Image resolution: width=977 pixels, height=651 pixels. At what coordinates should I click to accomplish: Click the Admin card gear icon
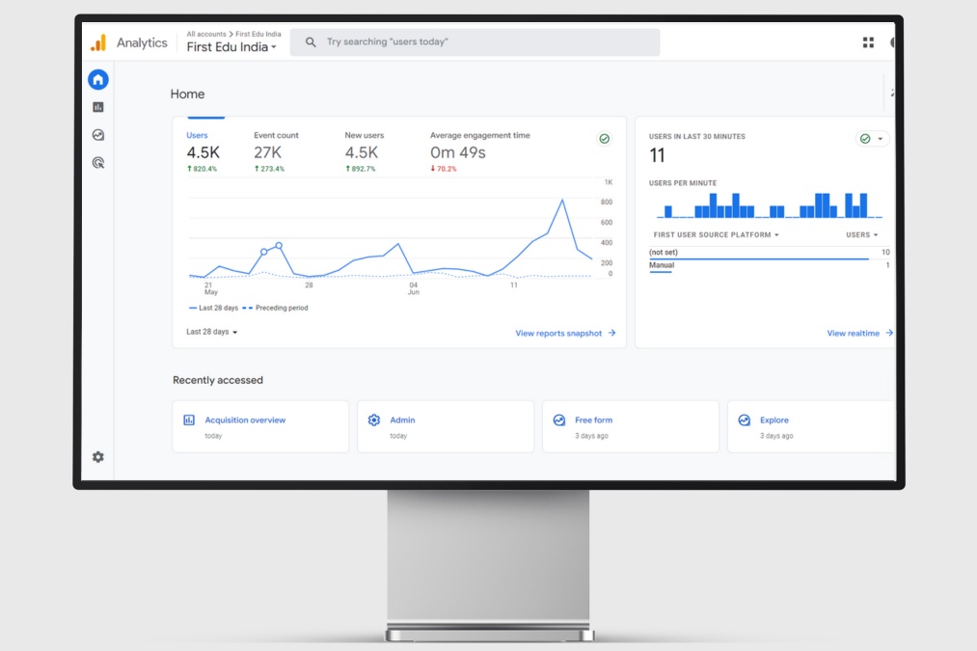point(374,420)
